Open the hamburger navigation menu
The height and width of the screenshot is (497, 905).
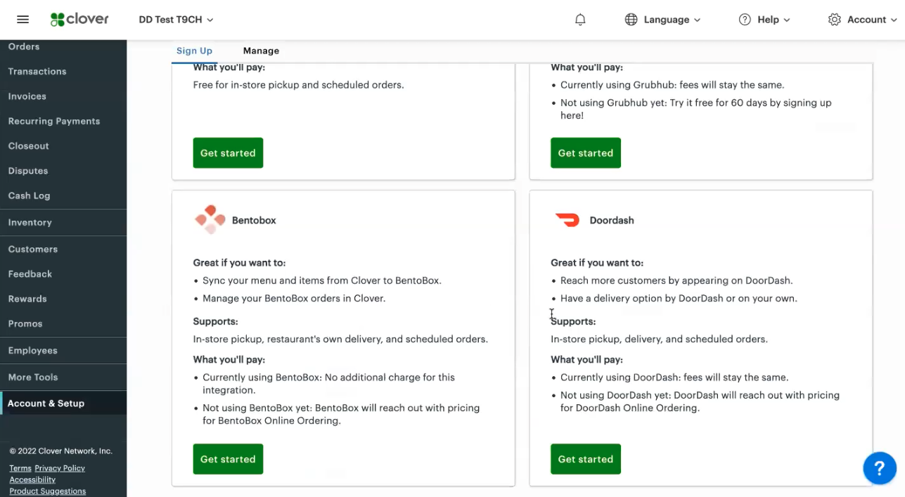pos(23,19)
